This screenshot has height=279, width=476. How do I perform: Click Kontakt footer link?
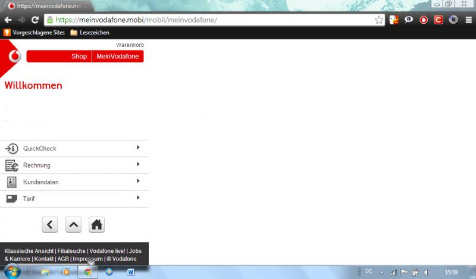[43, 259]
